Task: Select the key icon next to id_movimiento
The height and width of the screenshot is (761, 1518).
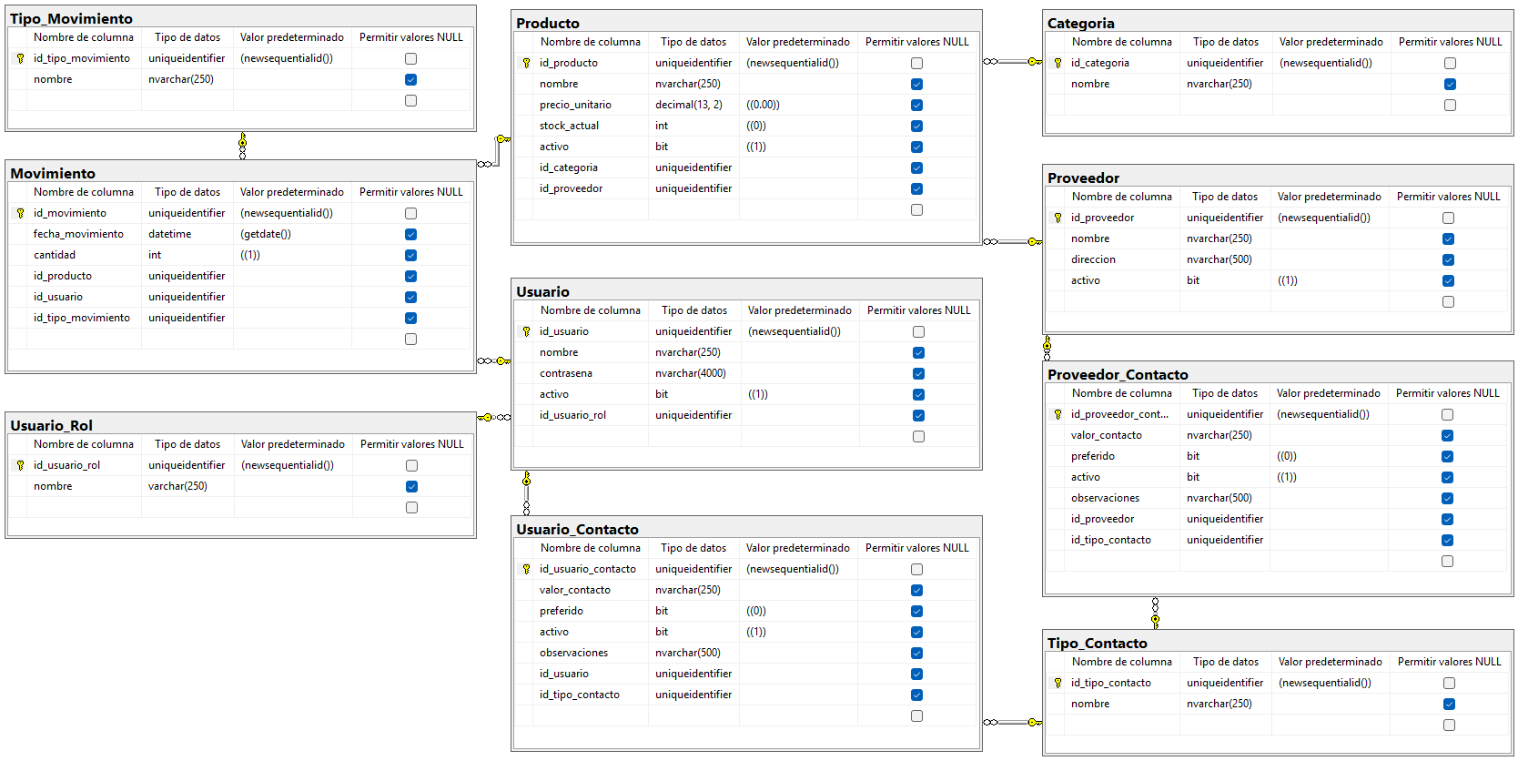Action: (20, 213)
